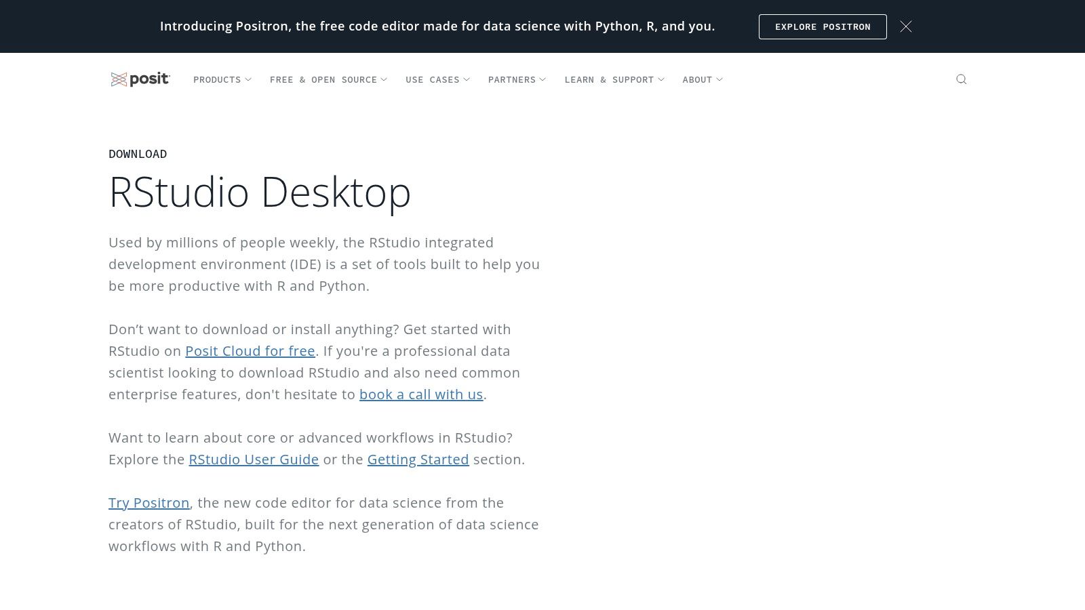The width and height of the screenshot is (1085, 610).
Task: Expand the PRODUCTS dropdown chevron
Action: 248,80
